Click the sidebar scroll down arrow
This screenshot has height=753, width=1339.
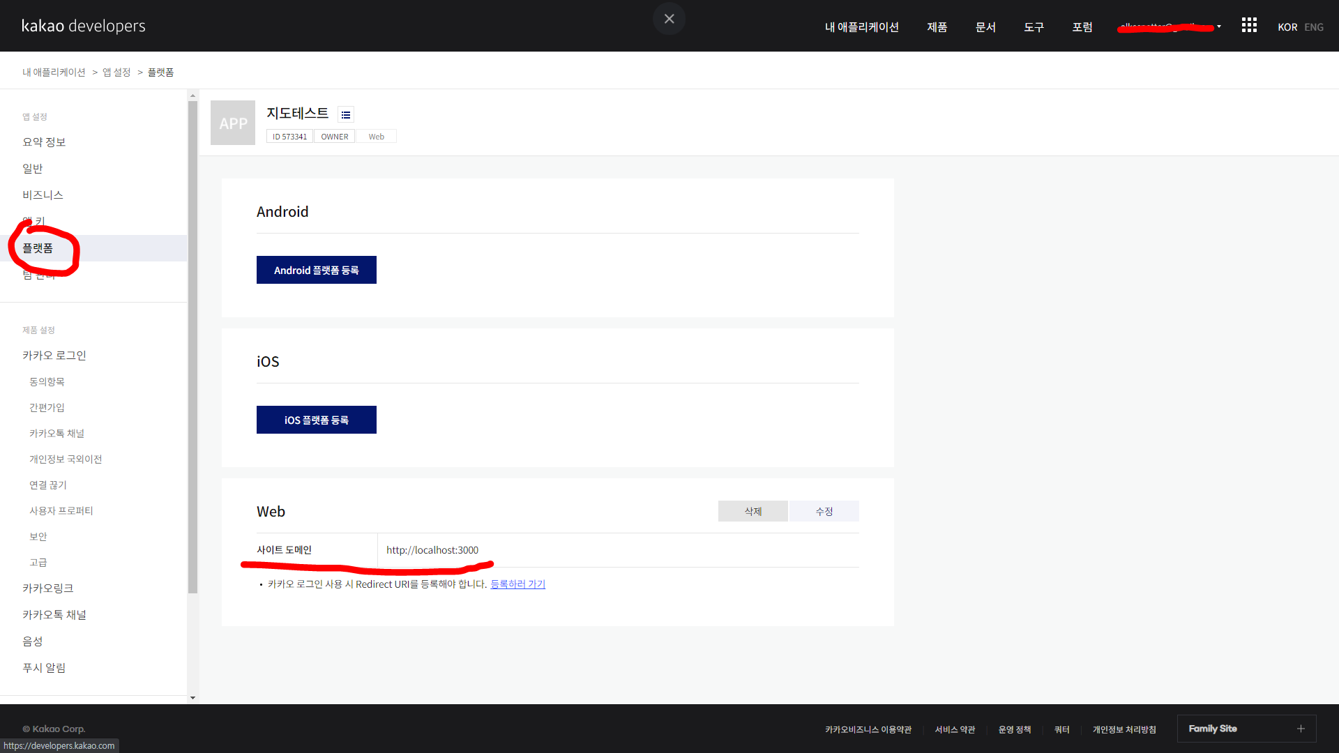(x=192, y=697)
